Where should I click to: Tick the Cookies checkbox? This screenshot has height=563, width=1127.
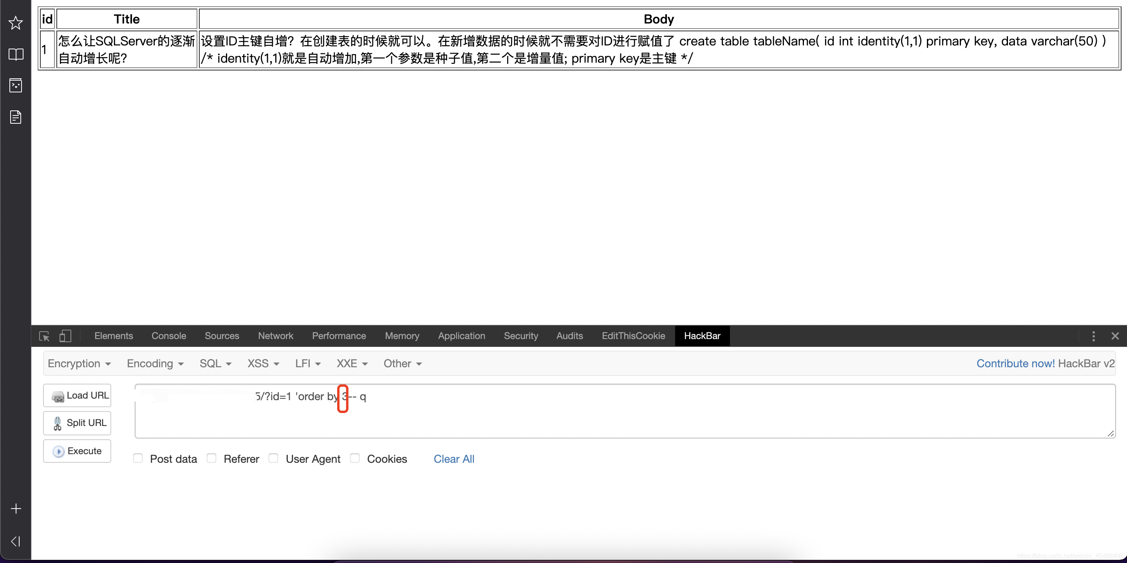[x=355, y=458]
